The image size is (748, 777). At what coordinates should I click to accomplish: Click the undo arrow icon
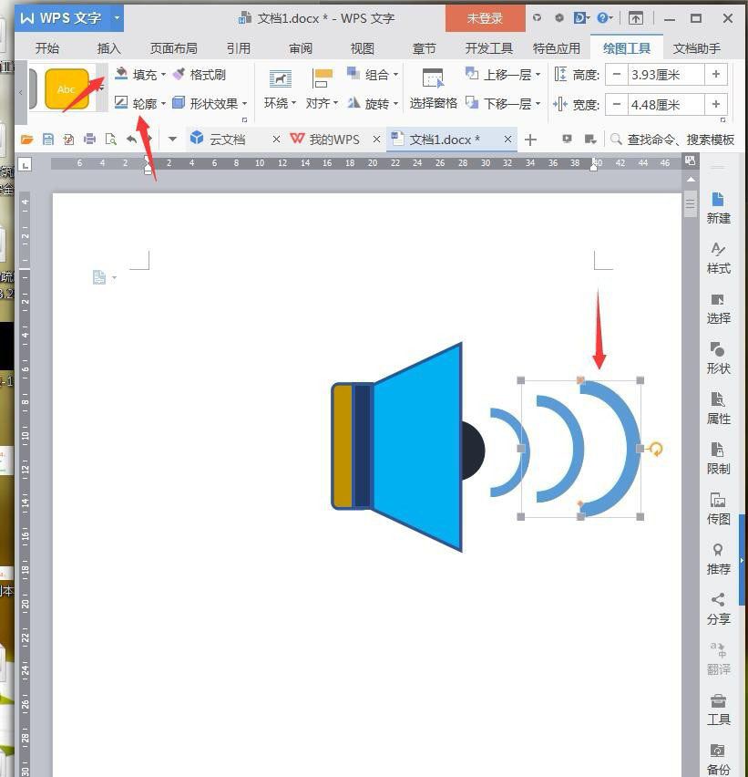click(x=132, y=140)
